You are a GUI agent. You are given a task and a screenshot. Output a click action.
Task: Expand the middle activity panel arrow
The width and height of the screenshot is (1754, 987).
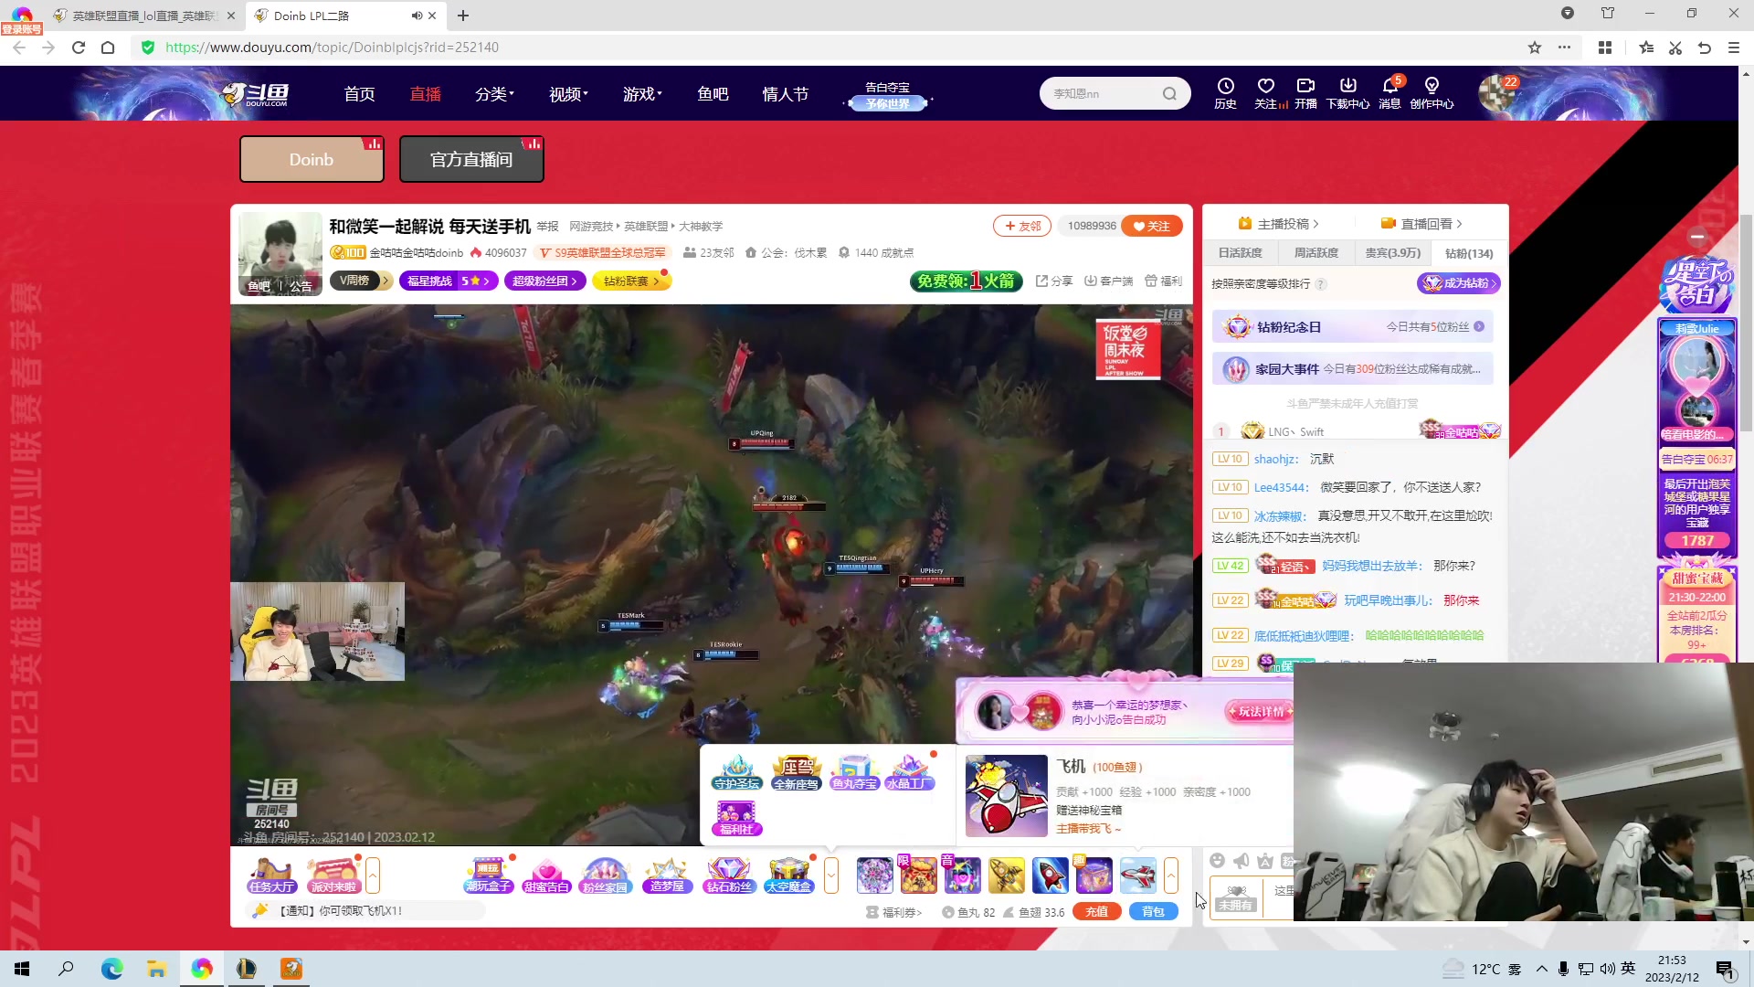830,876
